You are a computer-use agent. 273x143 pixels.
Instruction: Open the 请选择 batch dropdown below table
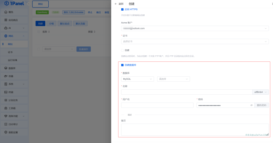59,49
